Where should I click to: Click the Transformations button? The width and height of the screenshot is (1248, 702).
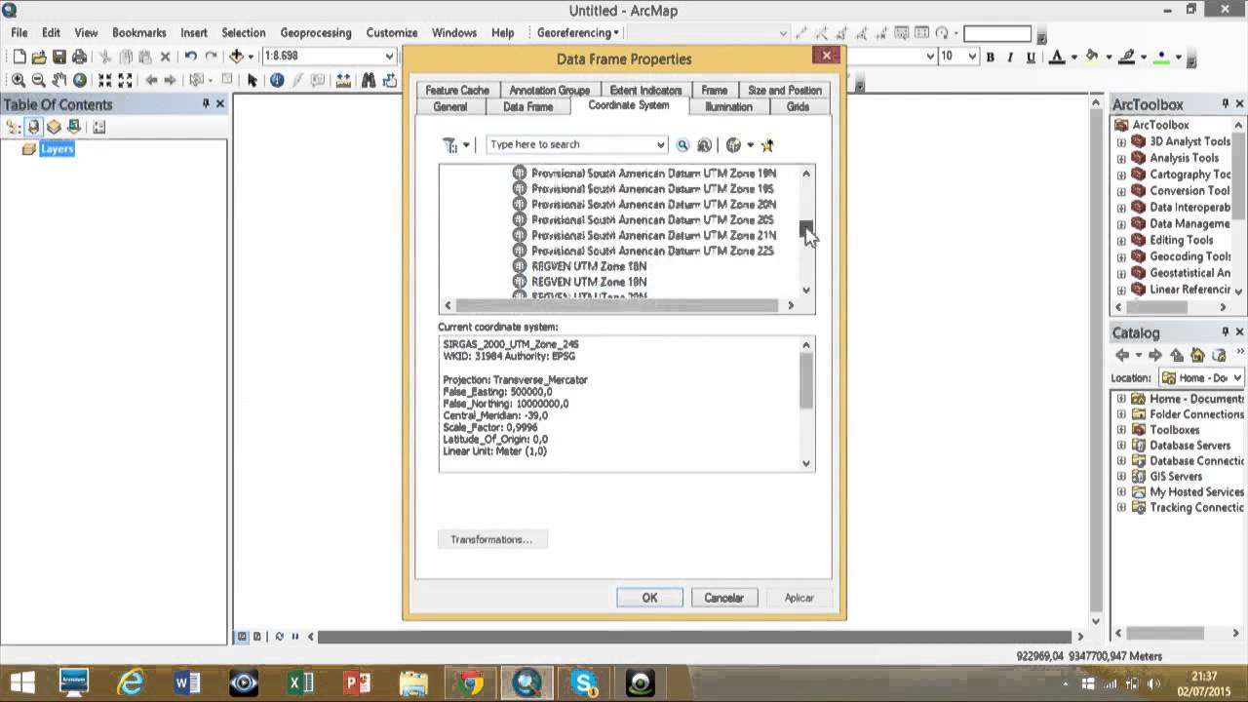491,539
